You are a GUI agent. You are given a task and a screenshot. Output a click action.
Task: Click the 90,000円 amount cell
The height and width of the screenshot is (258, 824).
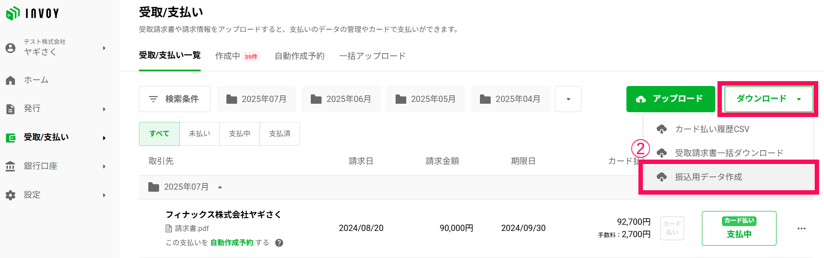[x=456, y=228]
